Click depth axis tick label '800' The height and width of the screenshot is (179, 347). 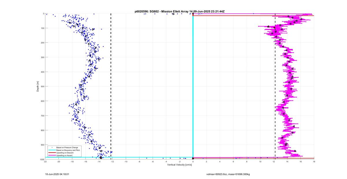pos(42,130)
